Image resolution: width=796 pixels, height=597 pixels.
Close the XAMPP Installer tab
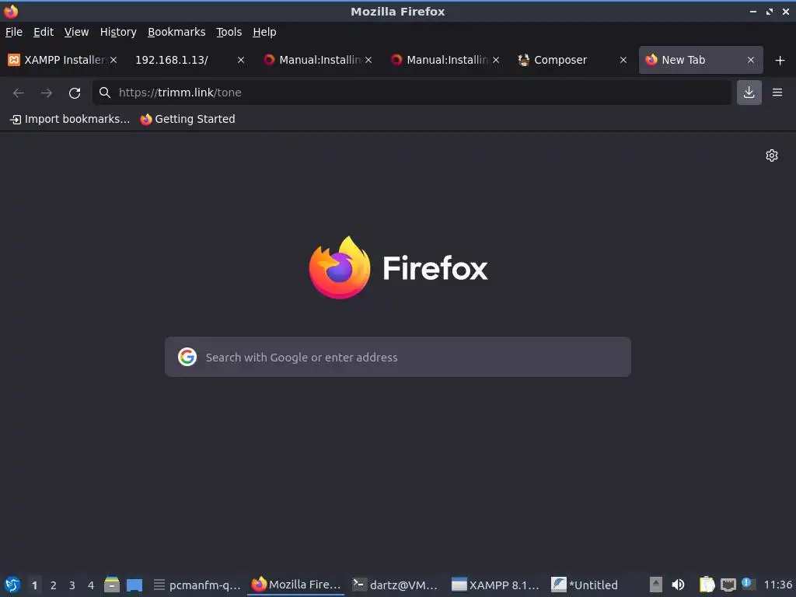[x=113, y=60]
